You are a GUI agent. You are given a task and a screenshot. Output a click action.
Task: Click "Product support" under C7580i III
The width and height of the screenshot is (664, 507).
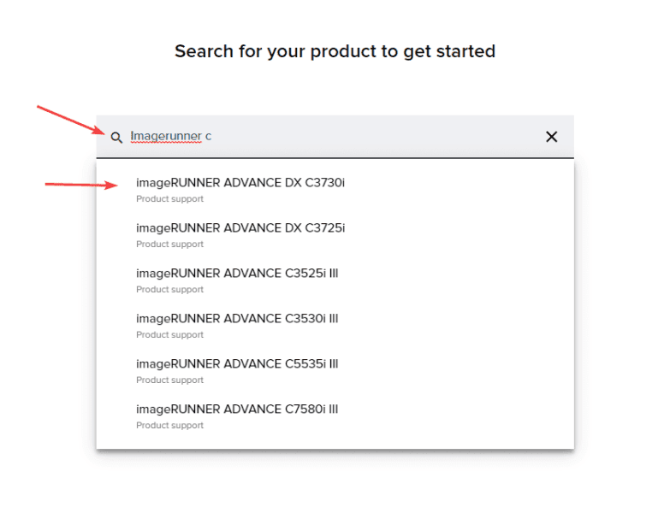tap(169, 426)
